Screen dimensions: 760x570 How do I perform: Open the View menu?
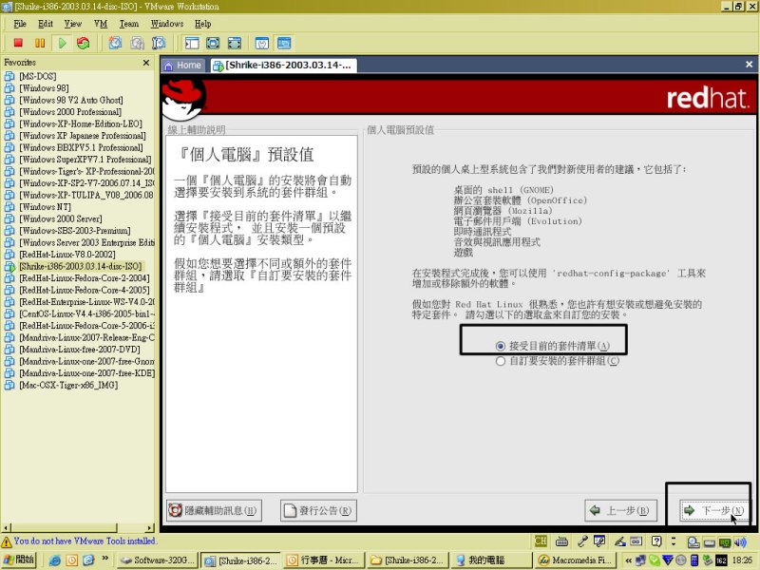73,24
